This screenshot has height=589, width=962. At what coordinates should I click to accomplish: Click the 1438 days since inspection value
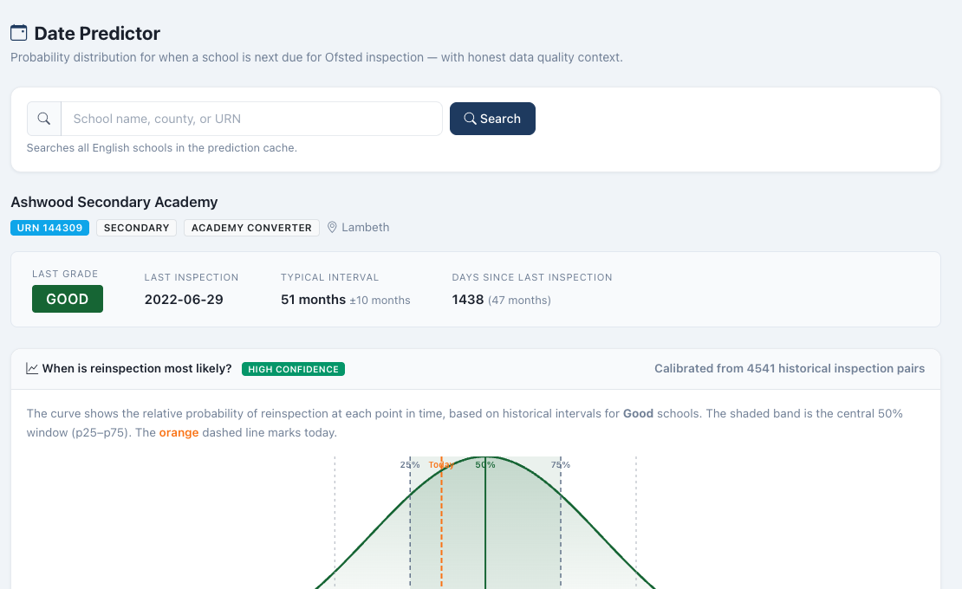pos(467,299)
